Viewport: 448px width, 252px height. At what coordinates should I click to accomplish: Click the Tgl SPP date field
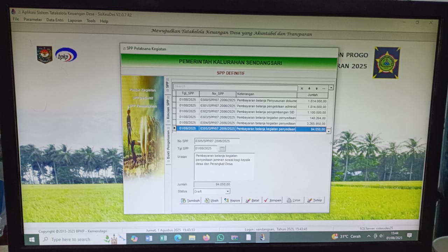pyautogui.click(x=206, y=148)
